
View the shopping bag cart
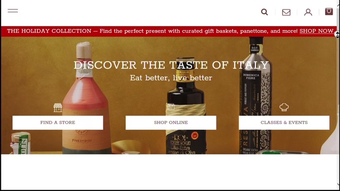click(329, 11)
